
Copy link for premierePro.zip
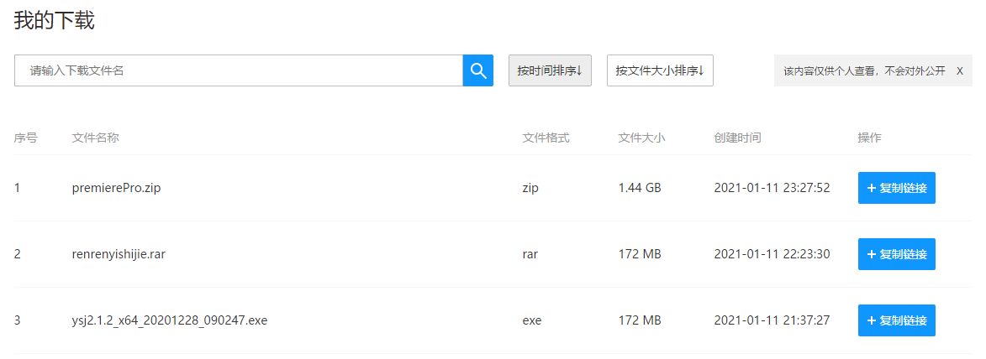point(897,188)
